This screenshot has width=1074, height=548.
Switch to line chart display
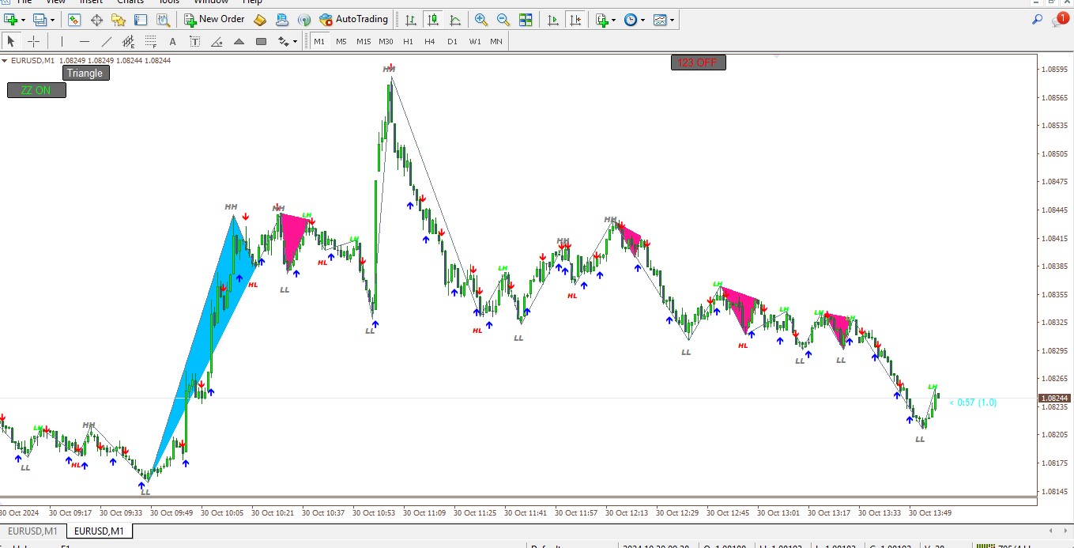point(454,20)
